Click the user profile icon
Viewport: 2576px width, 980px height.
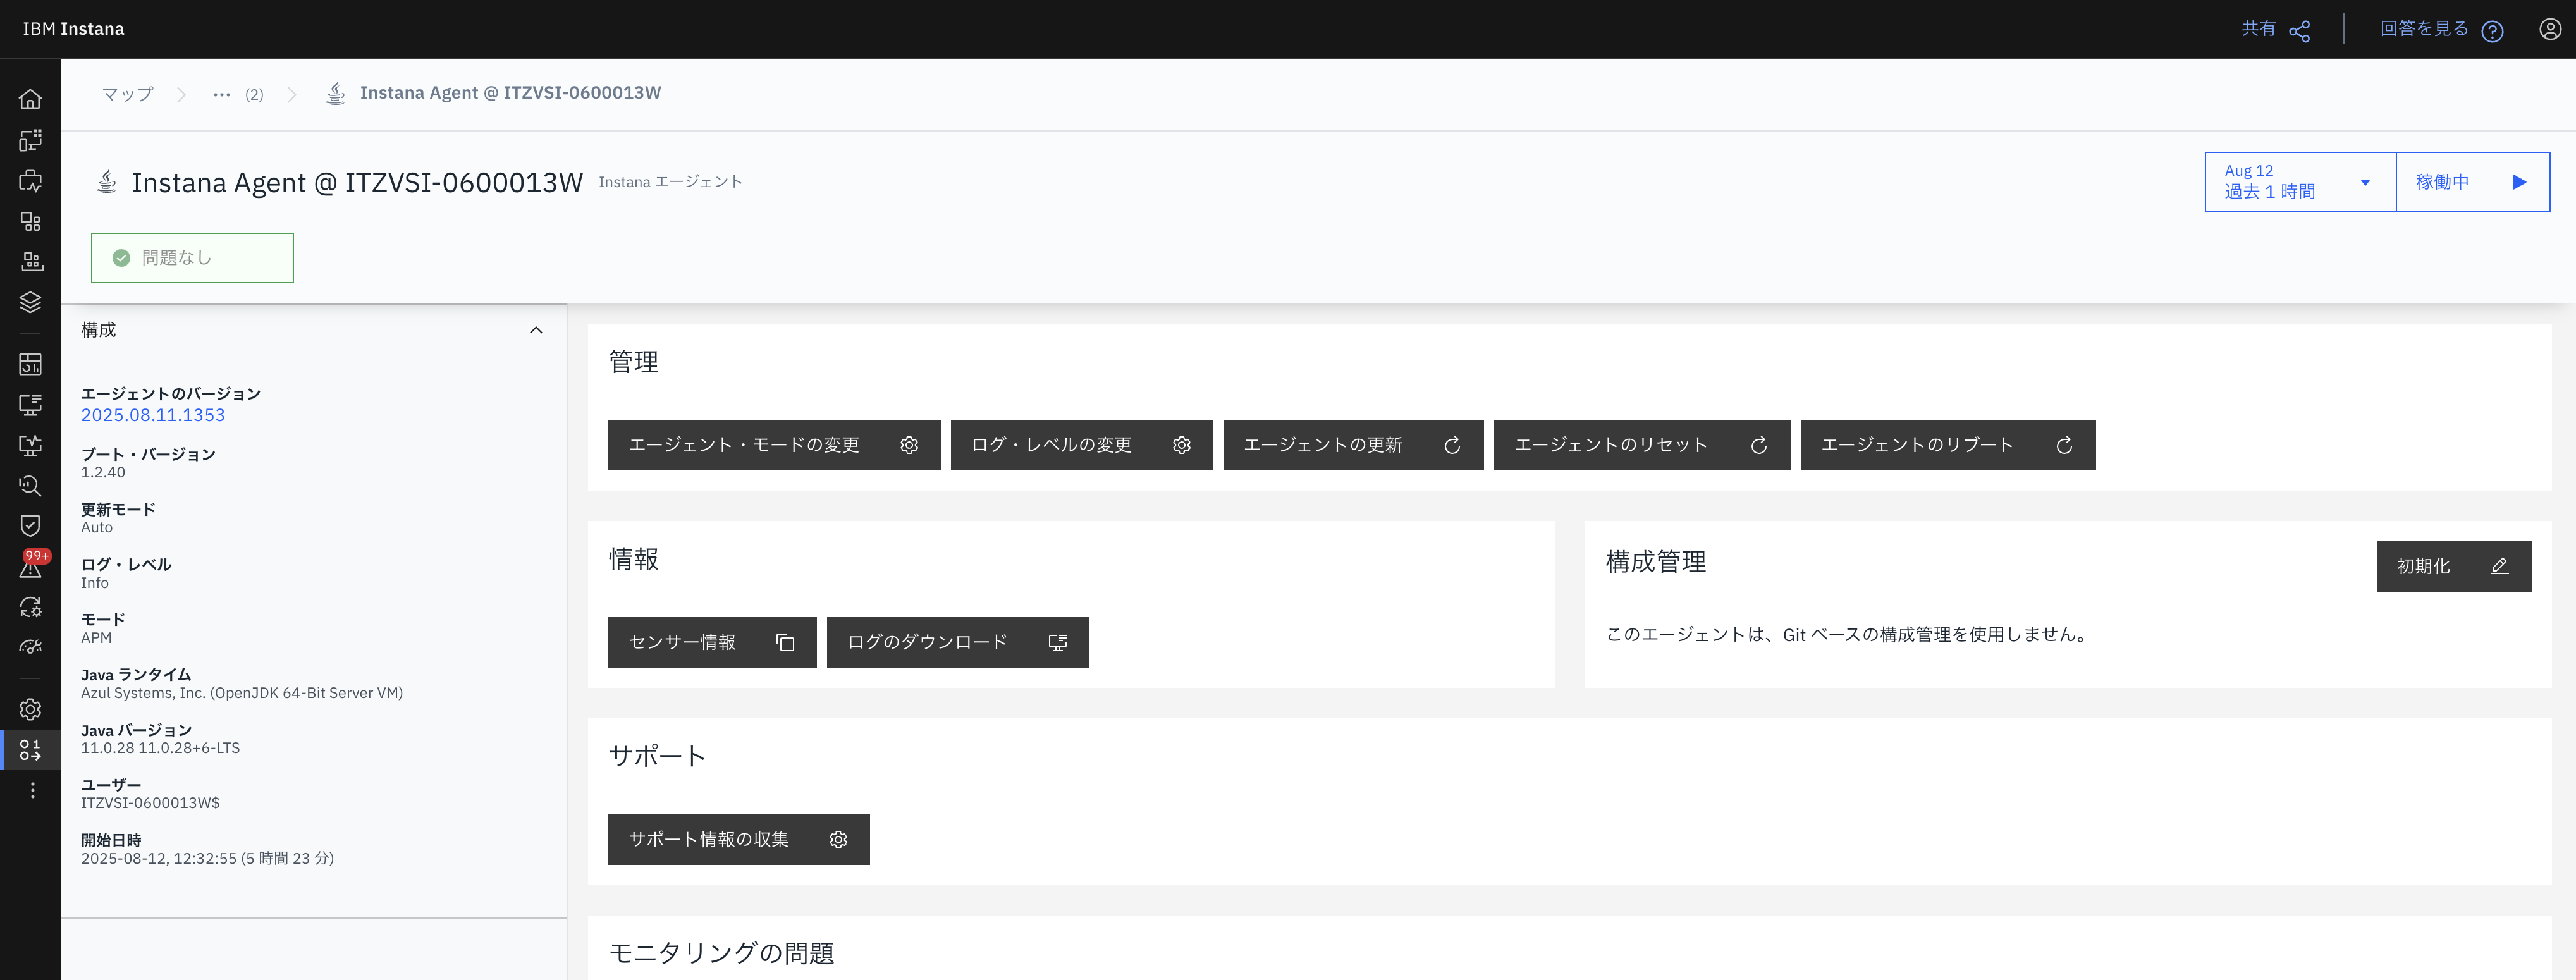click(x=2550, y=29)
